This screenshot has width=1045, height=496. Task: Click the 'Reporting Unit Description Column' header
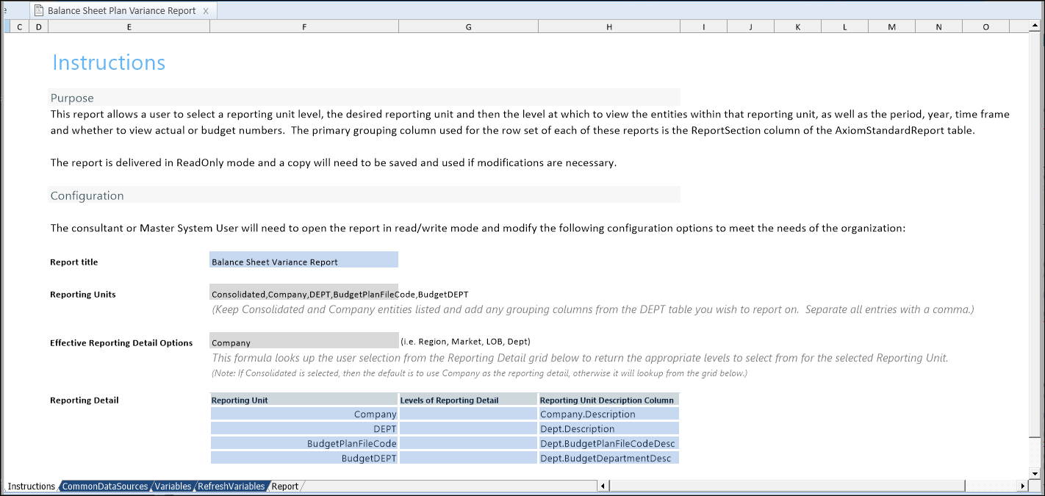[609, 400]
